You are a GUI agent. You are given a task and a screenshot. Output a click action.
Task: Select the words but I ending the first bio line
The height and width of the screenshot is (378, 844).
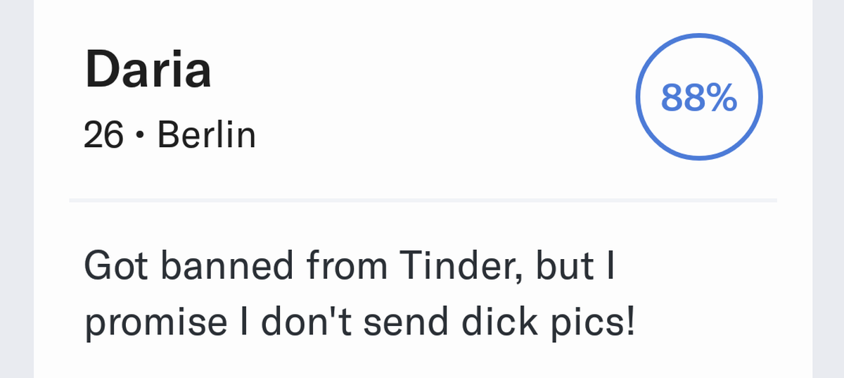tap(576, 267)
